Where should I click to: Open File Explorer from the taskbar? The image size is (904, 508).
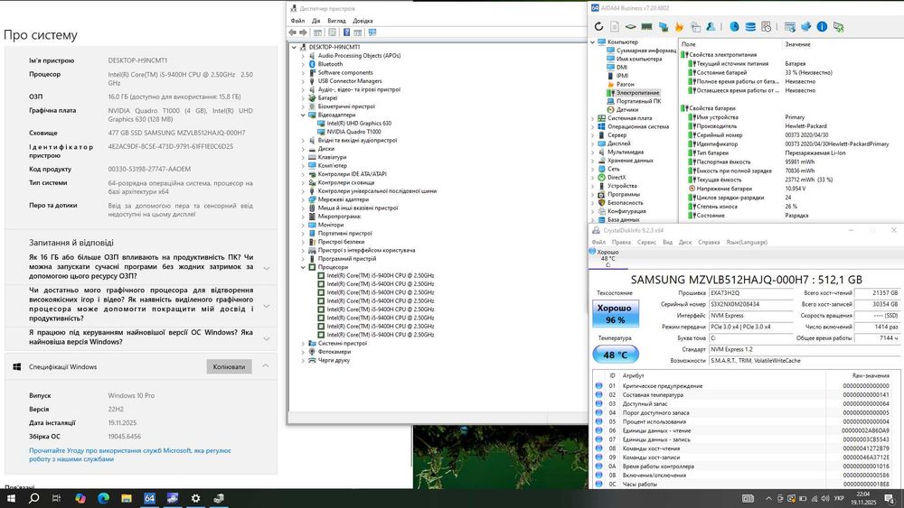tap(127, 498)
